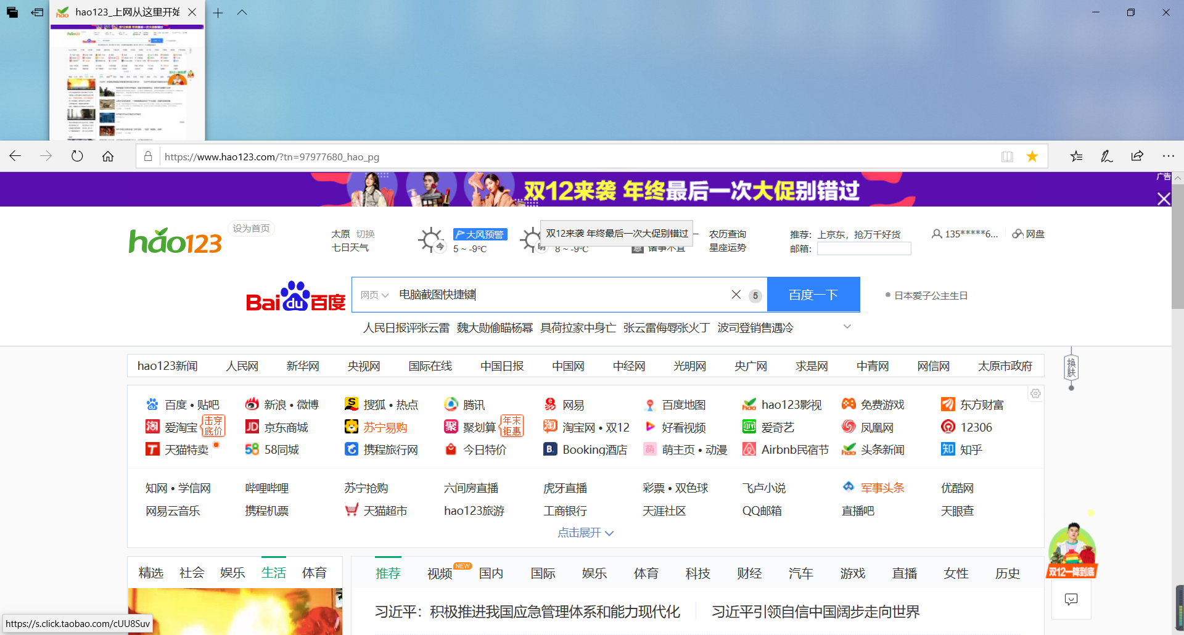Open the 双12一降到底 floating promo

1072,551
